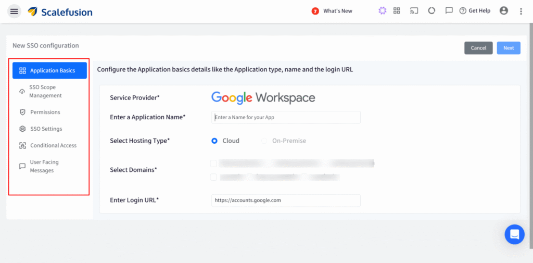
Task: Click the circular sync status icon
Action: pyautogui.click(x=432, y=11)
